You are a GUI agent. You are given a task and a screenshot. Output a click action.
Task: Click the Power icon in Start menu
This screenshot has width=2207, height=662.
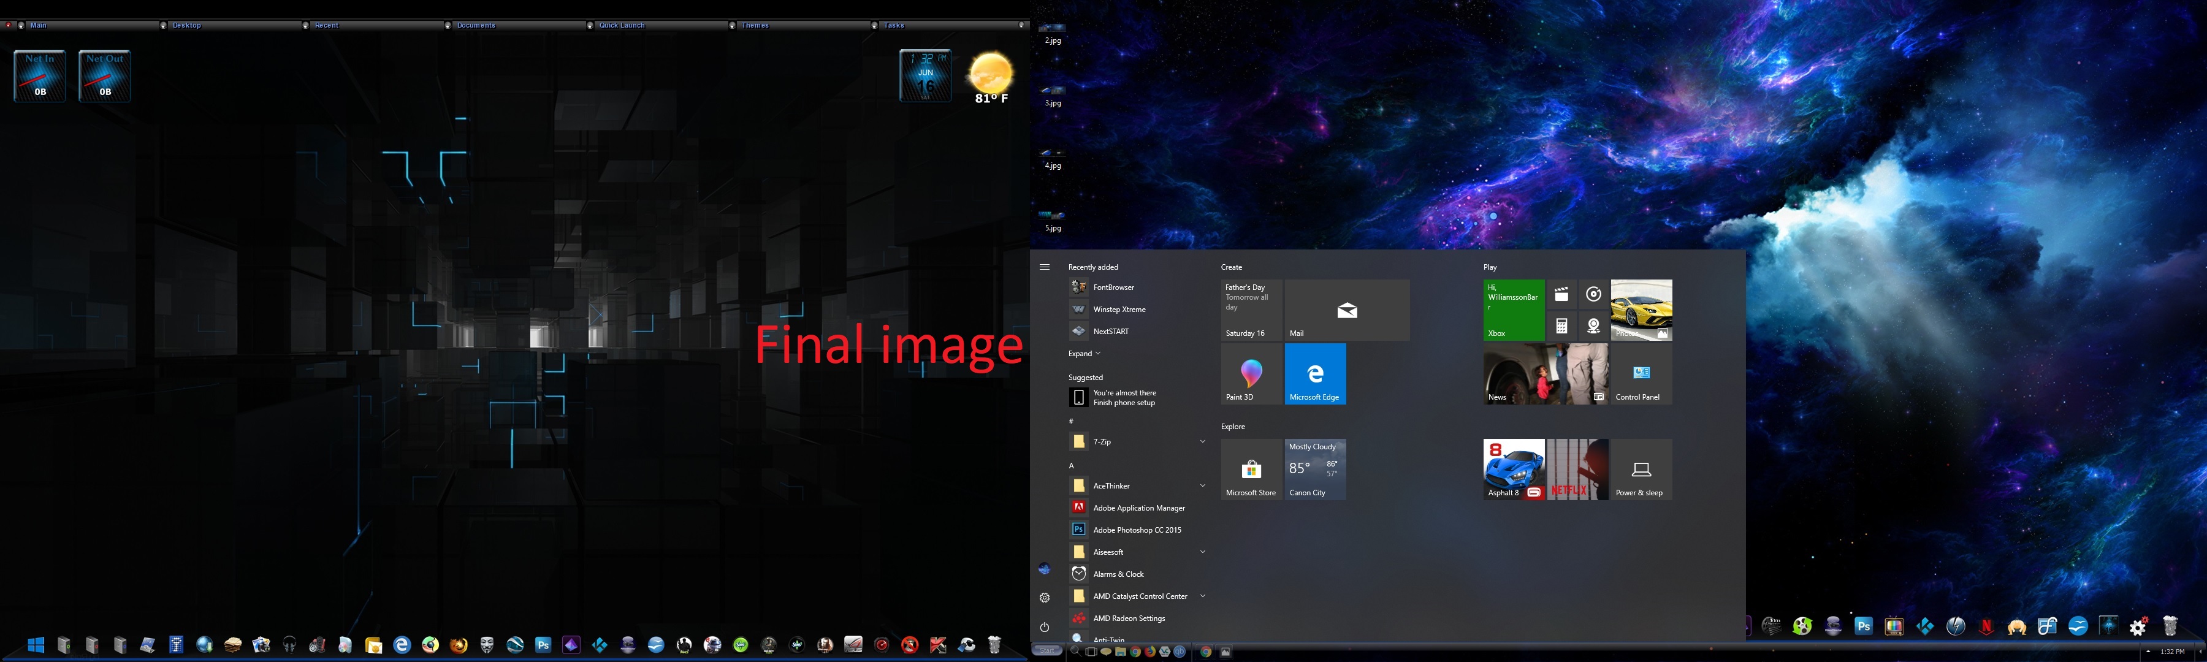(x=1045, y=627)
